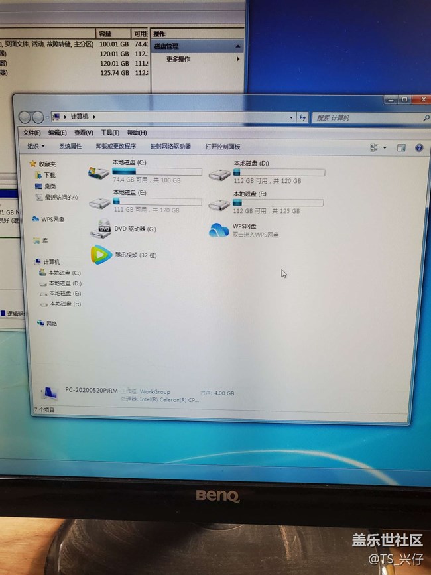
Task: Open the address bar history dropdown
Action: pos(292,117)
